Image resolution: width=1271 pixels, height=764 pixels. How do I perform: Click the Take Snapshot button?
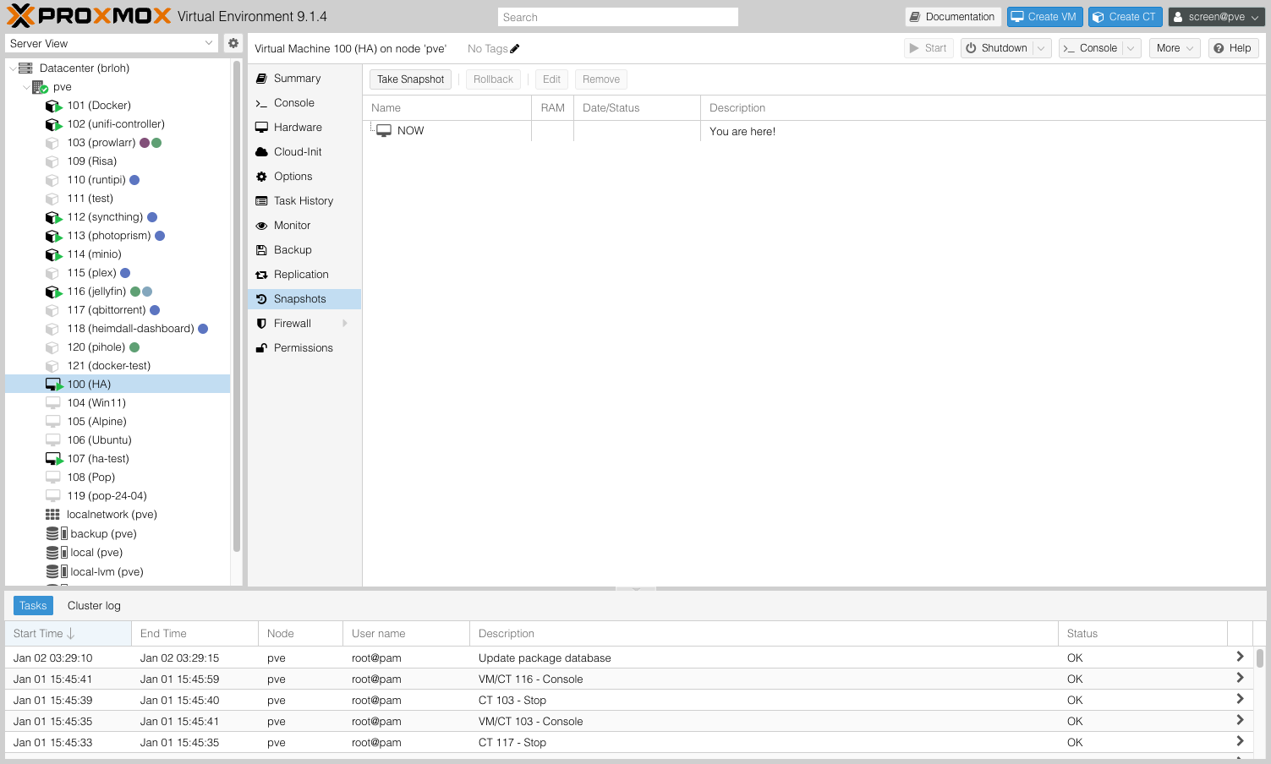[410, 79]
